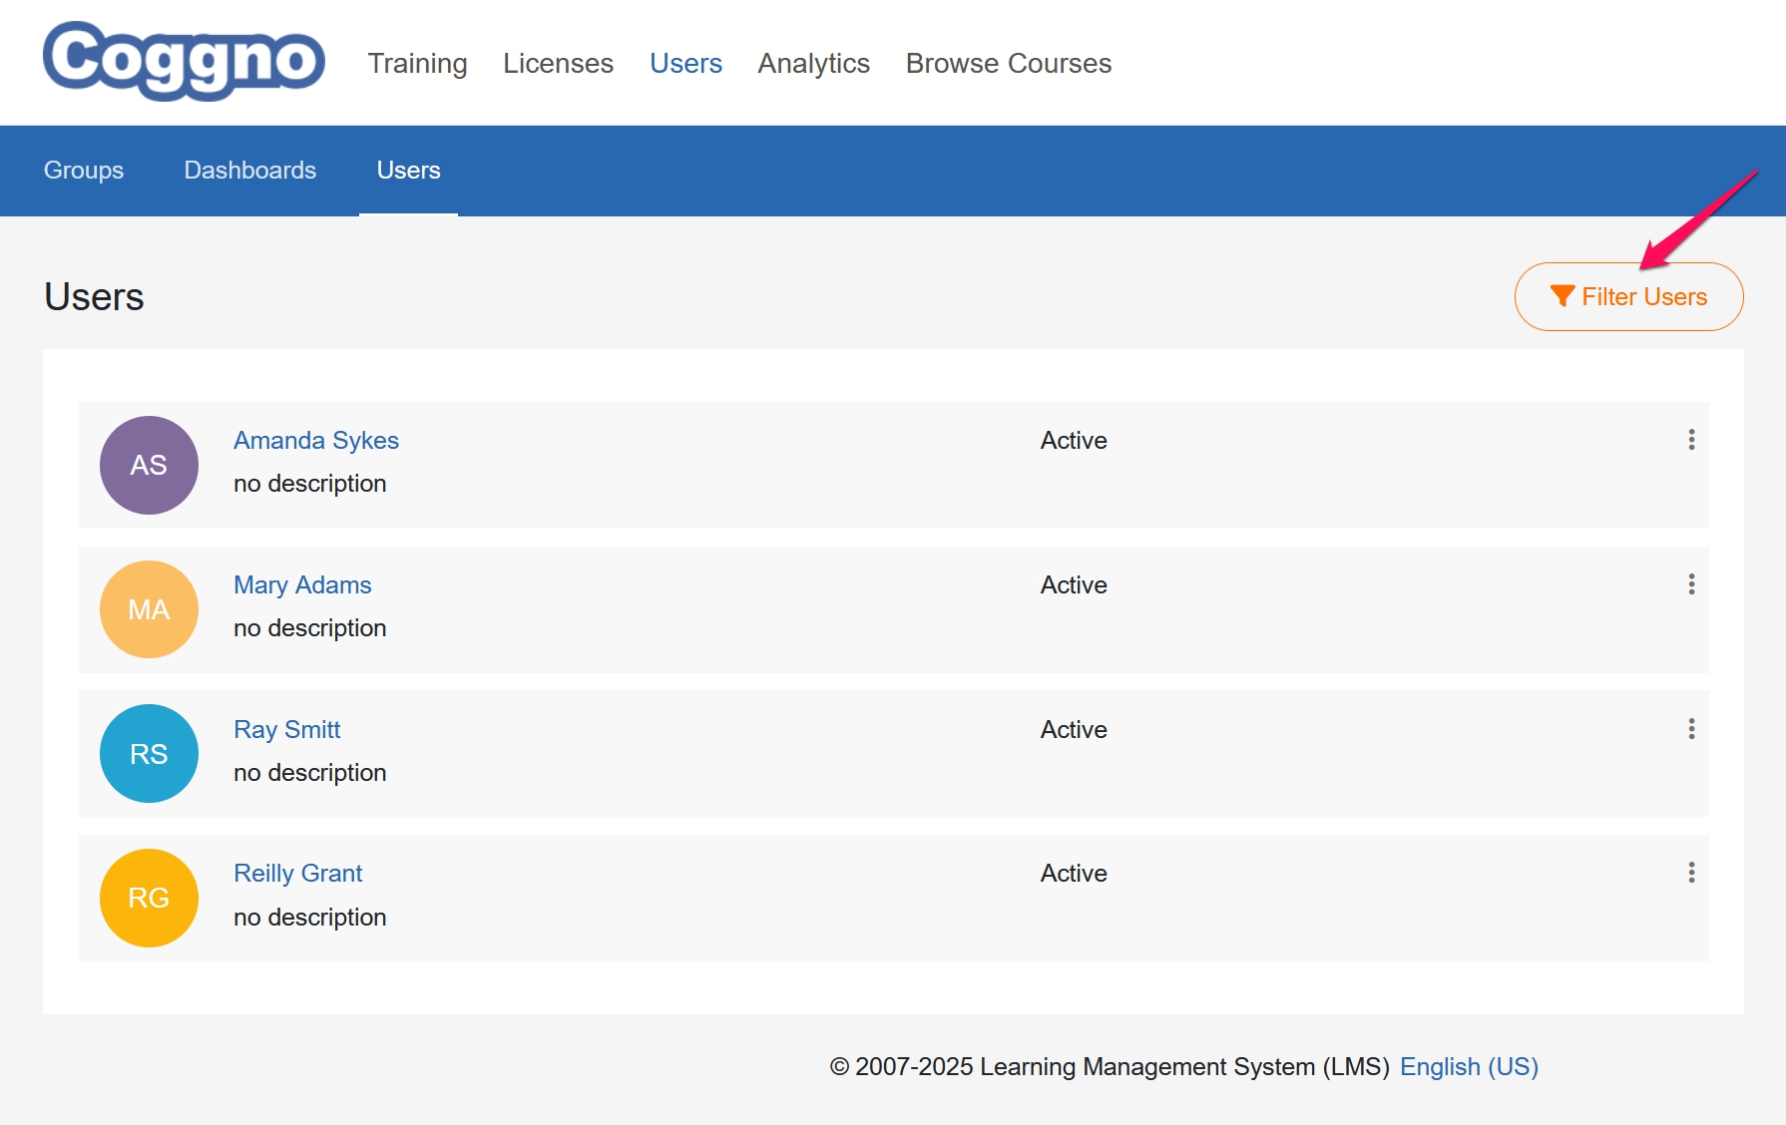Click 'no description' under Amanda Sykes

tap(309, 484)
